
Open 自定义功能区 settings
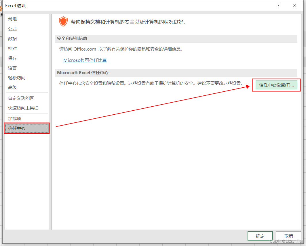pos(27,98)
